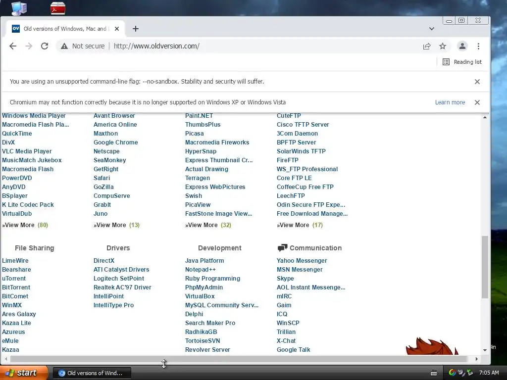Viewport: 507px width, 380px height.
Task: Open the VLC Media Player link
Action: [x=27, y=151]
